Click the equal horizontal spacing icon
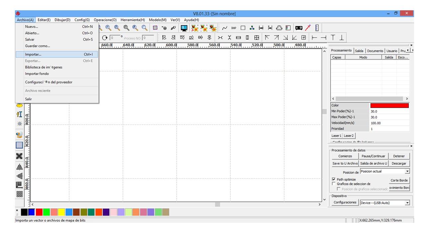Viewport: 425px width, 239px height. (220, 38)
